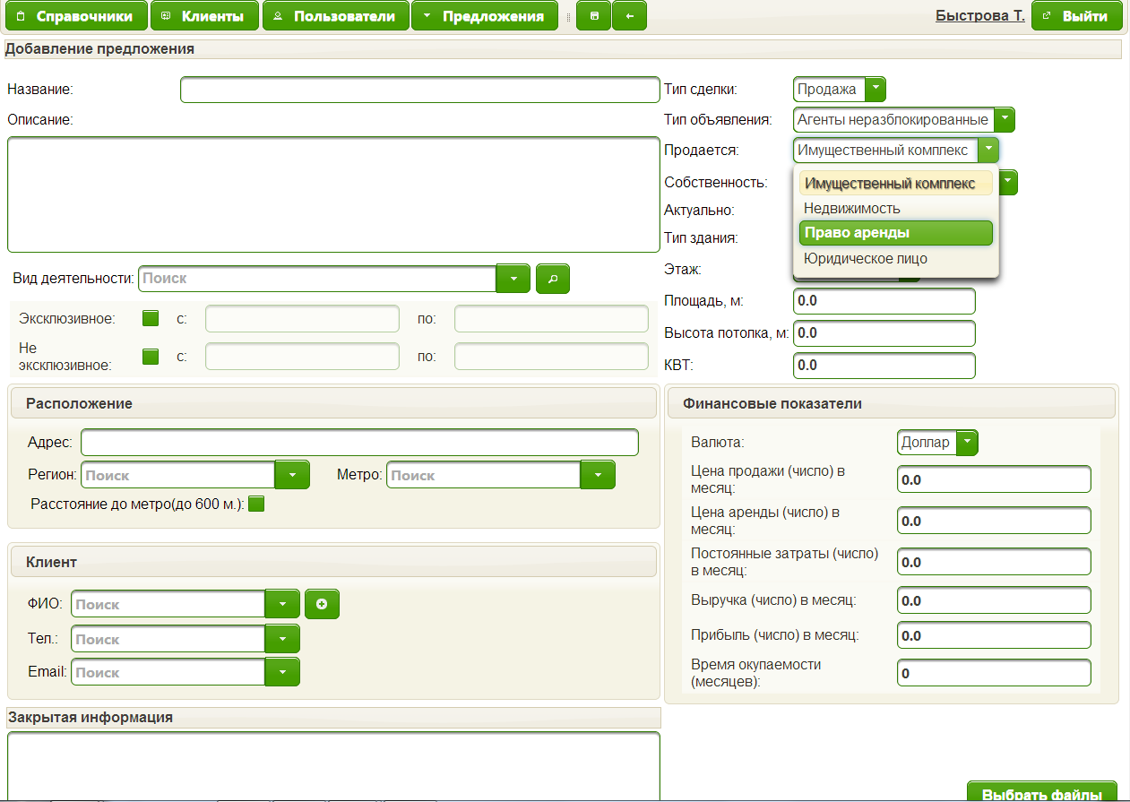Open the Клиенты menu
The width and height of the screenshot is (1130, 802).
[204, 16]
